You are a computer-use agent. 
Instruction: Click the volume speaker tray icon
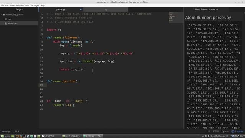coord(227,136)
